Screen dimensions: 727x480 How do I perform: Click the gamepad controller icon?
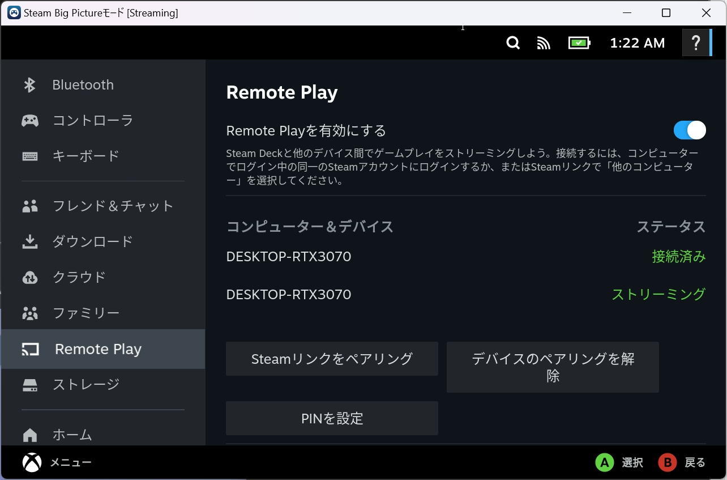point(30,121)
